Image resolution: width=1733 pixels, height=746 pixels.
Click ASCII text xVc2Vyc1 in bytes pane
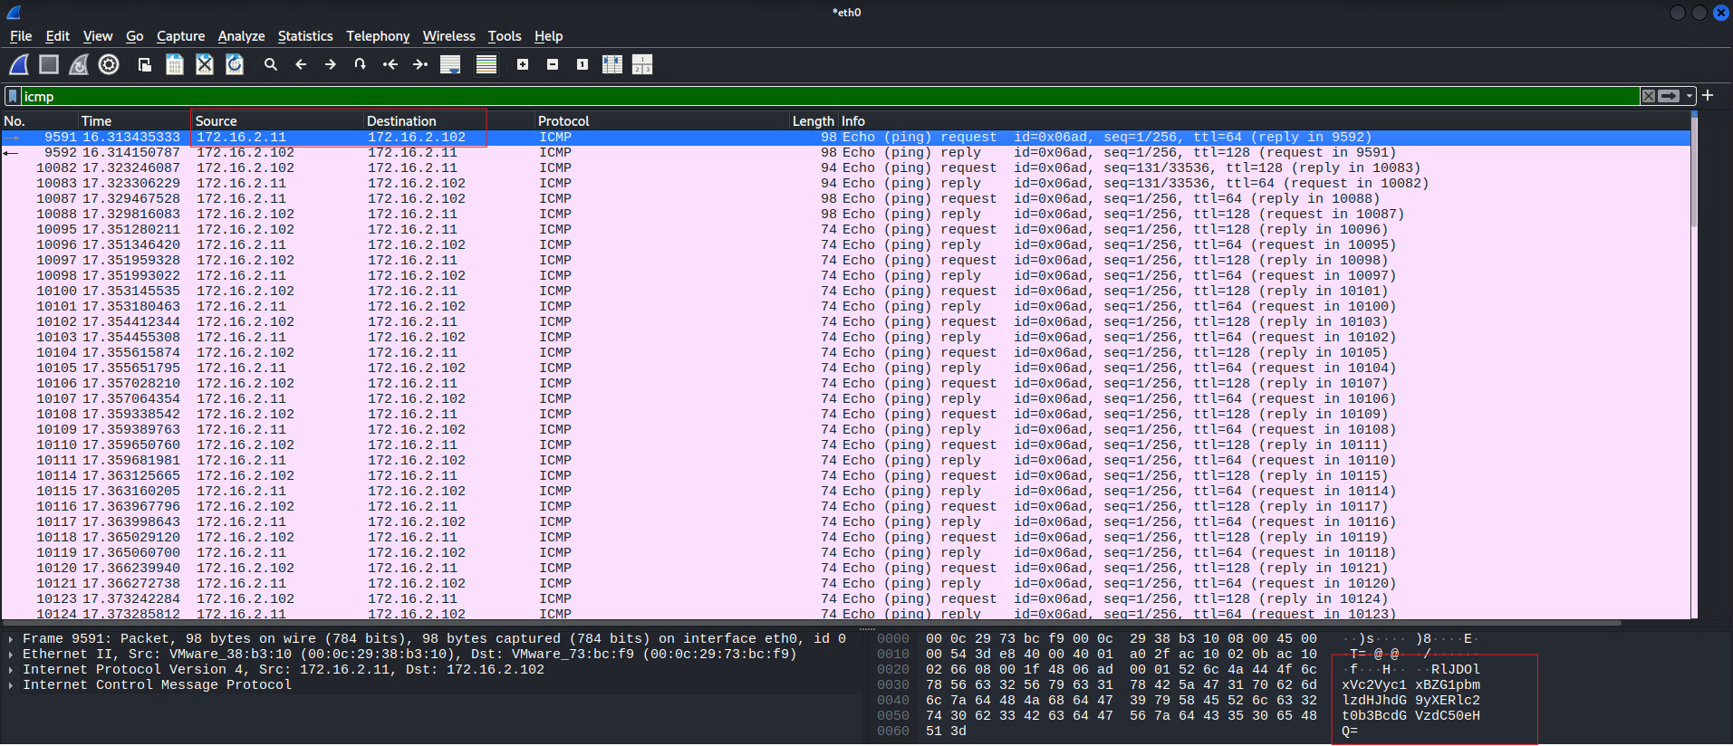[x=1374, y=685]
